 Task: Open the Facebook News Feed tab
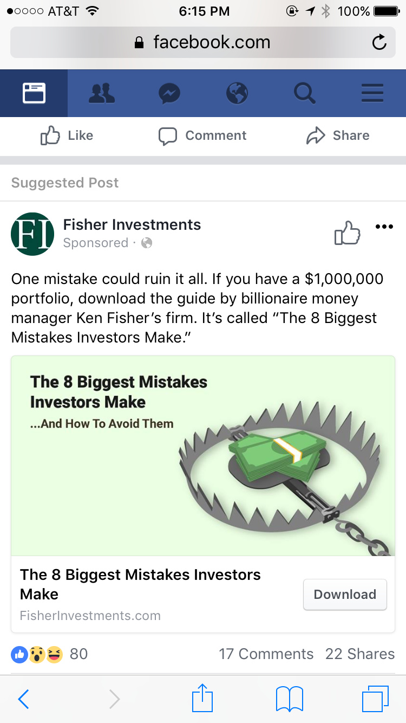34,93
